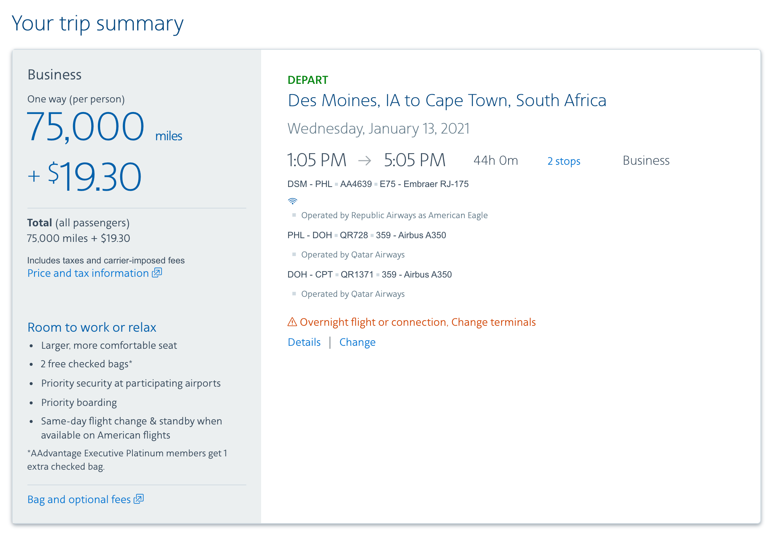Click the Your trip summary heading
The image size is (770, 535).
coord(98,23)
